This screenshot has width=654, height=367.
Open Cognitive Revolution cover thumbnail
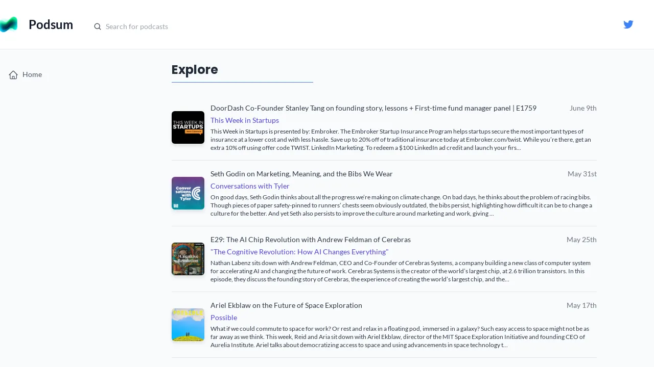(188, 259)
